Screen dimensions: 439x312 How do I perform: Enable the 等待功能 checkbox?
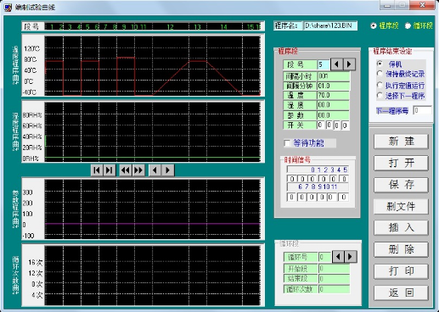[x=287, y=143]
